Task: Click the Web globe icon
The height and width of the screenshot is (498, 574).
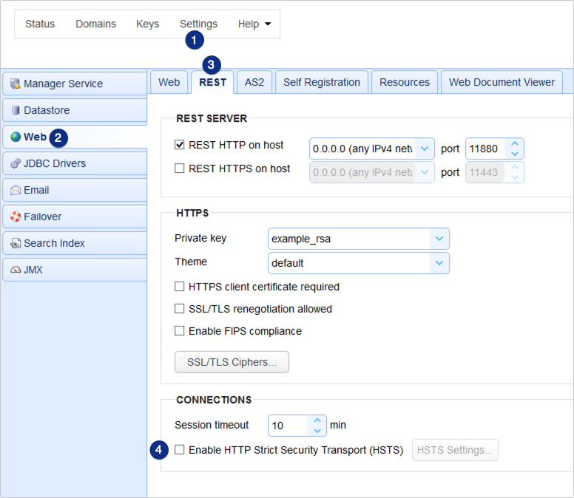Action: [16, 137]
